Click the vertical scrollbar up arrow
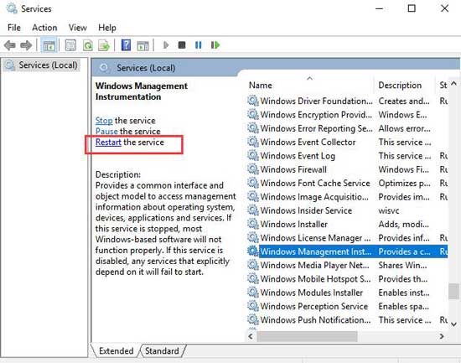 coord(454,84)
